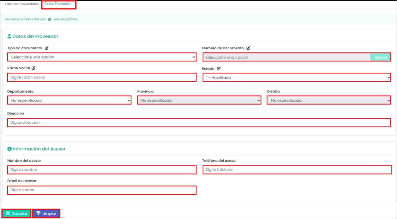The image size is (397, 219).
Task: Click the user icon in Datos del Proveedor
Action: [x=9, y=36]
